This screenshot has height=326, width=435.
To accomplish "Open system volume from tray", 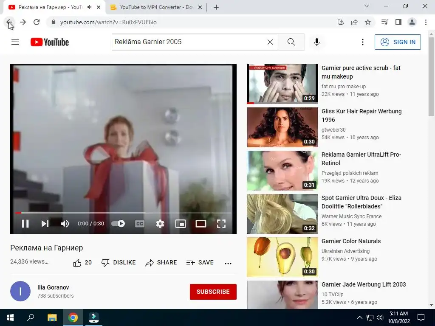I will 380,318.
